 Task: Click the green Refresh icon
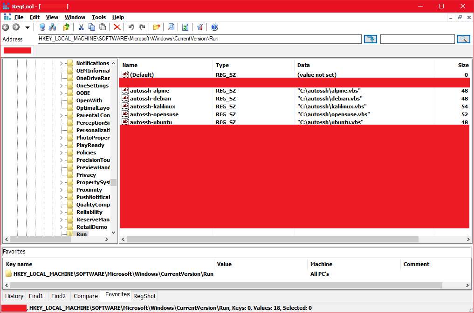click(x=185, y=27)
